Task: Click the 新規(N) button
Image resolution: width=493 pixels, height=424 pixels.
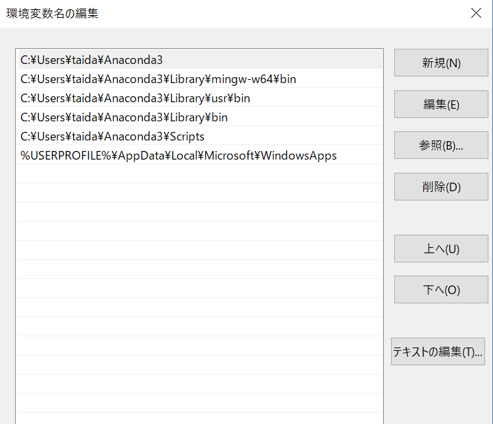Action: [x=441, y=63]
